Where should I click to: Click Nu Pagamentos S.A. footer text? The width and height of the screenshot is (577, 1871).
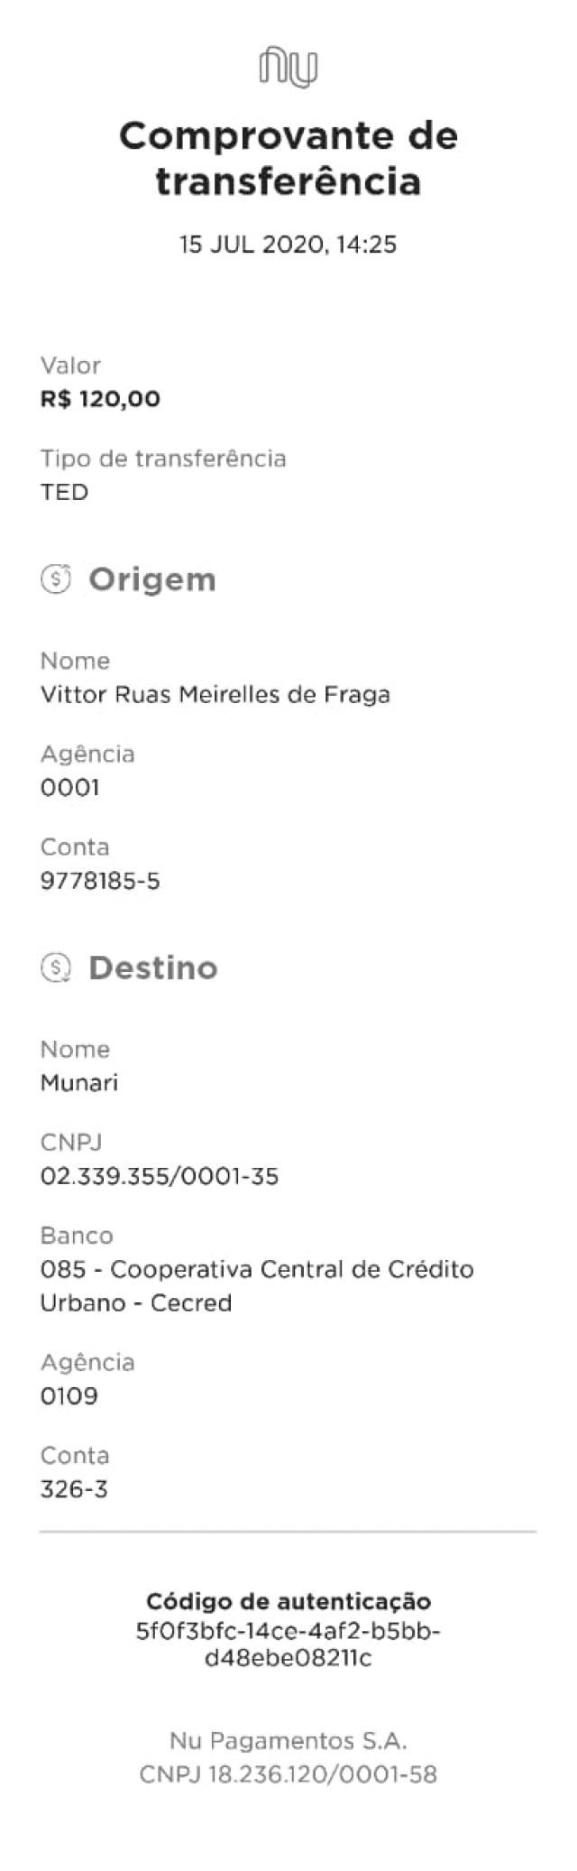(x=288, y=1740)
